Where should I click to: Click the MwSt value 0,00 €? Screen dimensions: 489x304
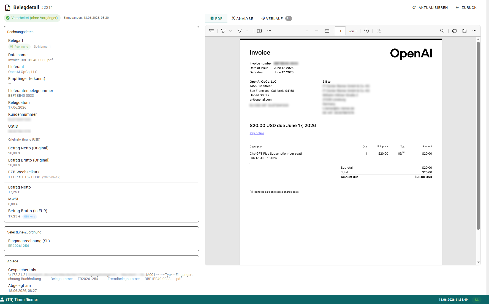(13, 204)
